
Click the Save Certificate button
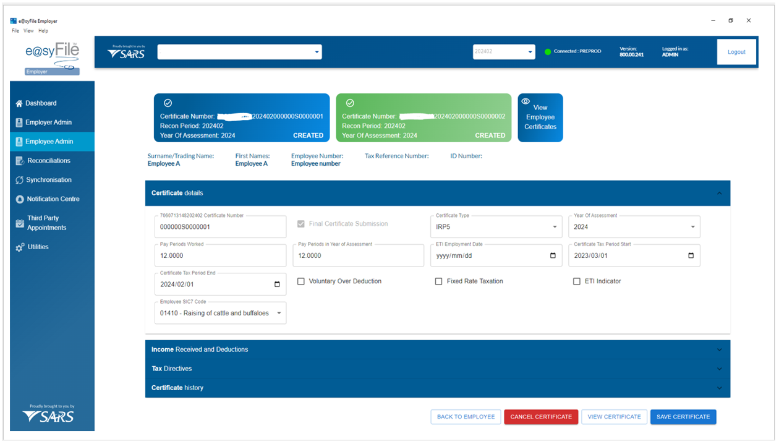point(683,417)
